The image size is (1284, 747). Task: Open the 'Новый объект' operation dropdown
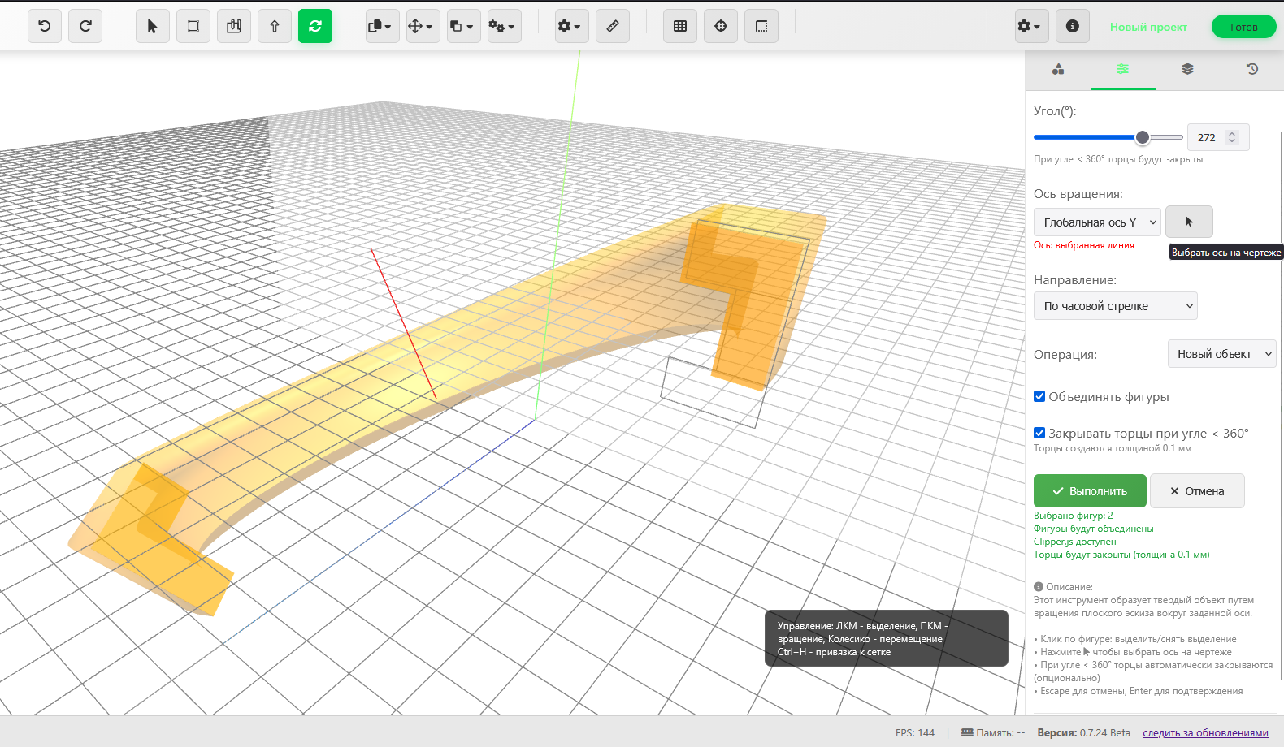coord(1221,354)
